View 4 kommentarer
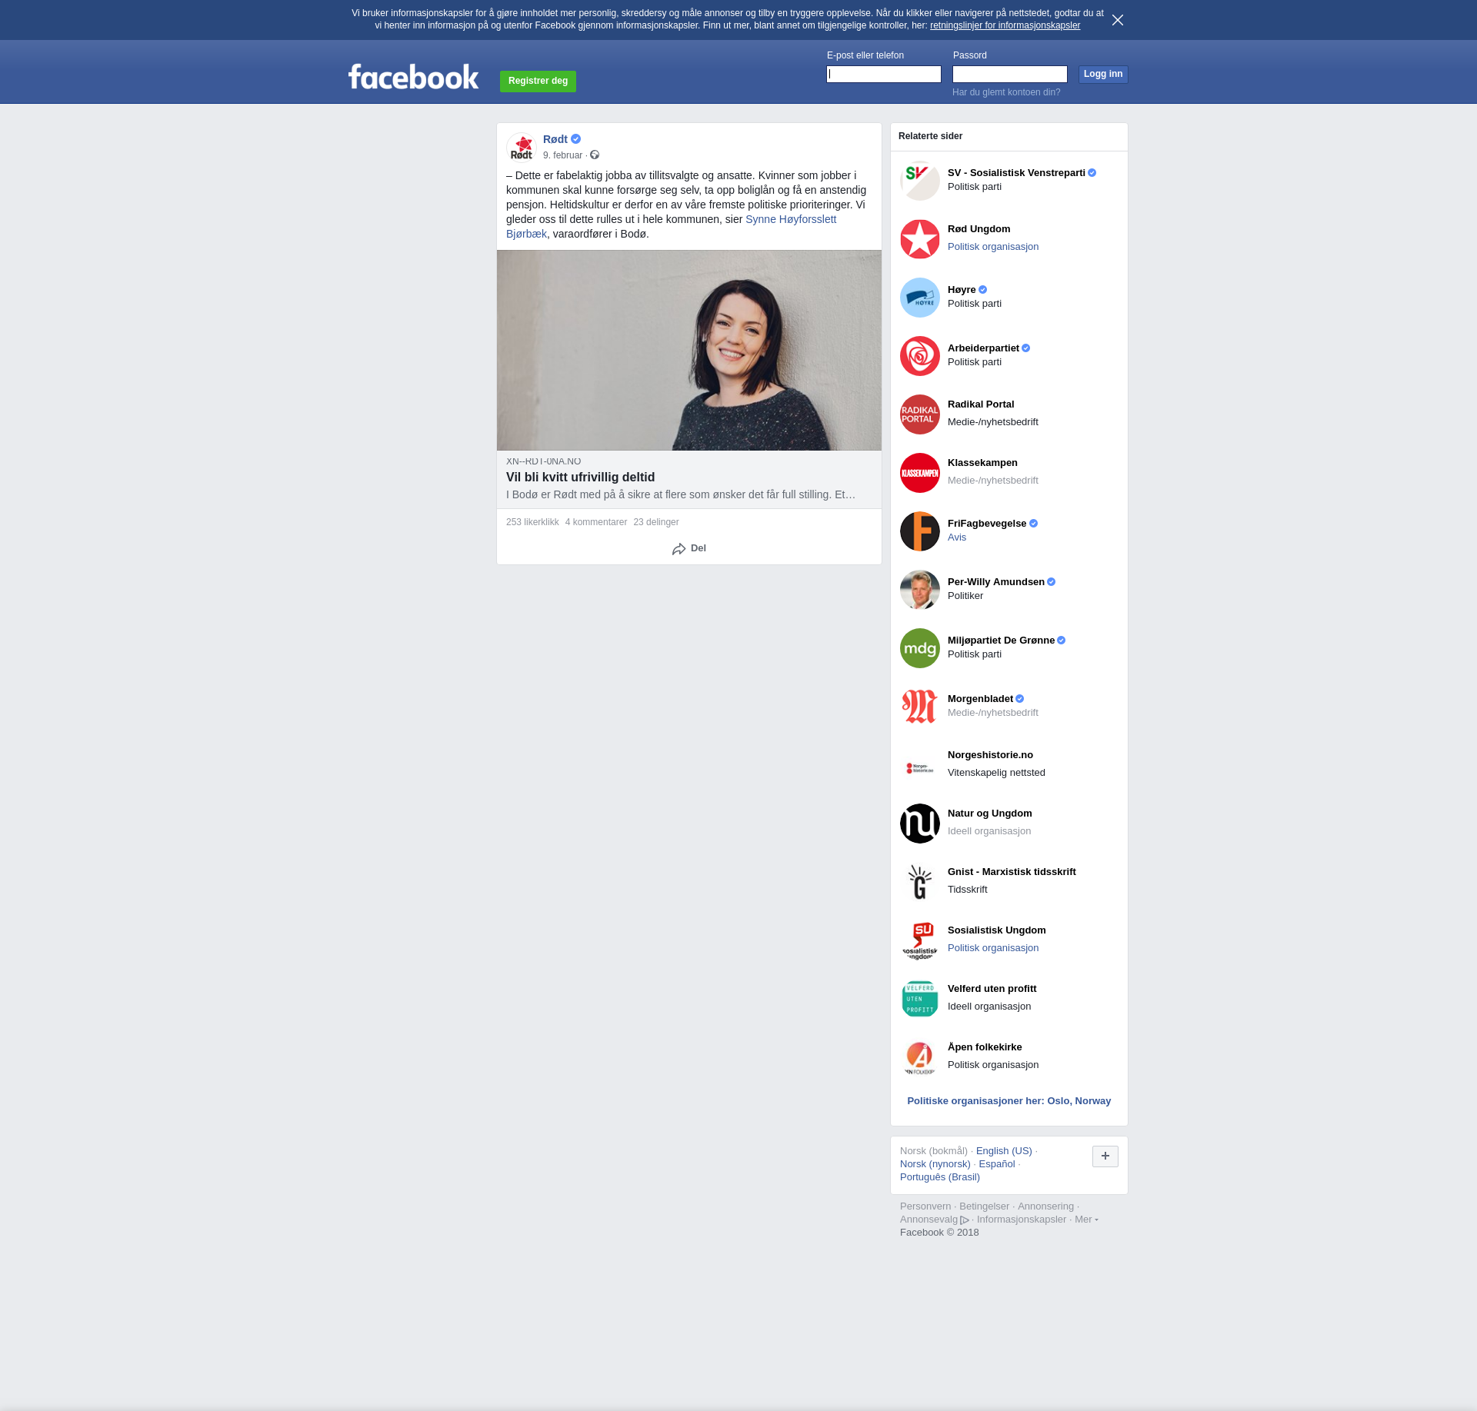 [596, 522]
